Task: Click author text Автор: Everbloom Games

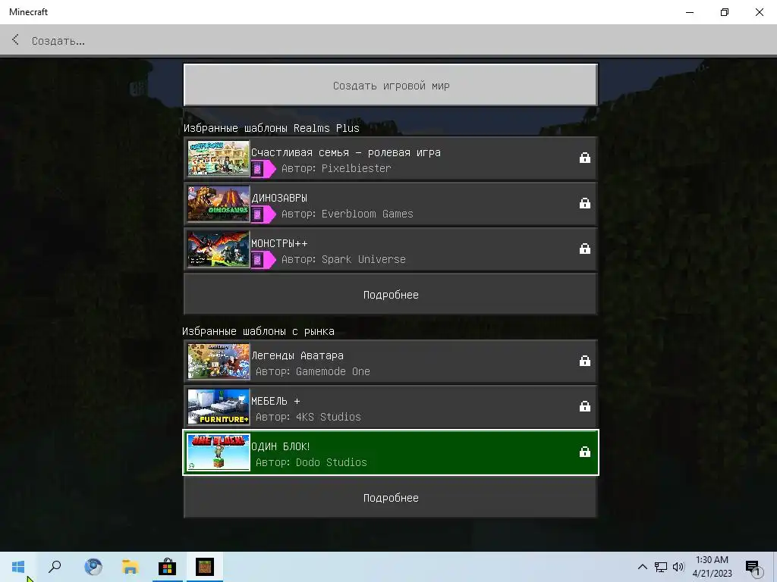Action: pos(347,214)
